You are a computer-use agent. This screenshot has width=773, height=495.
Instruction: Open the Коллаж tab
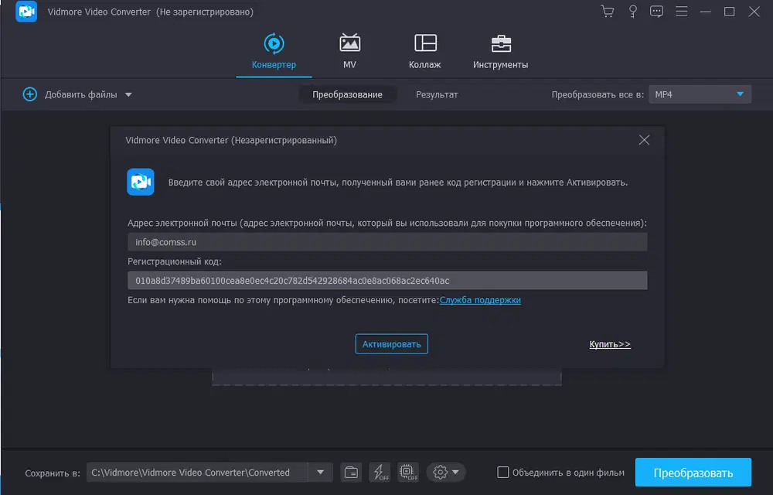424,51
